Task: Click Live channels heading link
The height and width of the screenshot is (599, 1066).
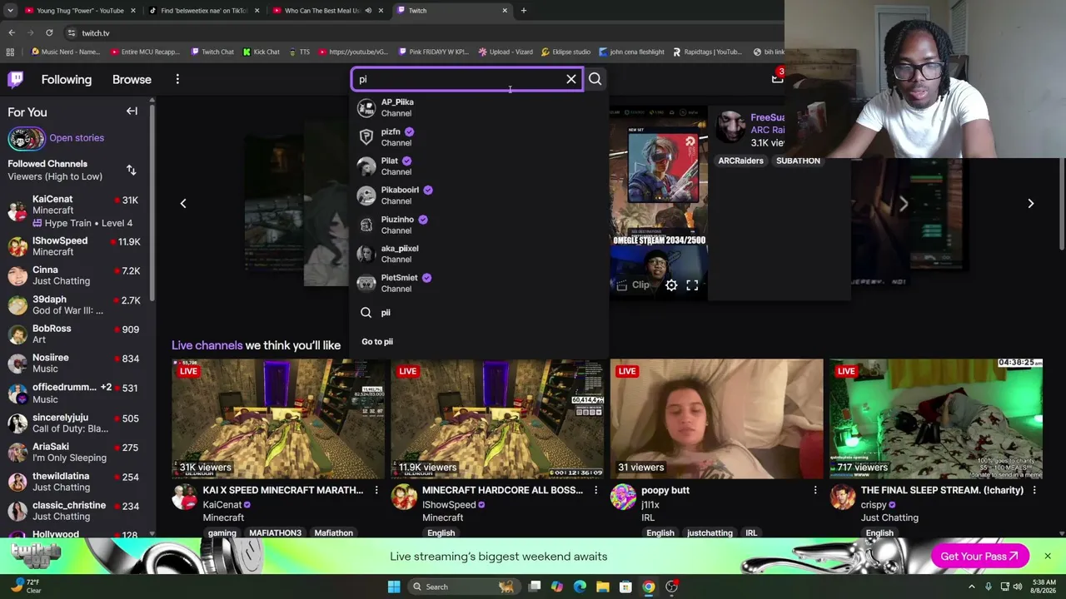Action: 207,345
